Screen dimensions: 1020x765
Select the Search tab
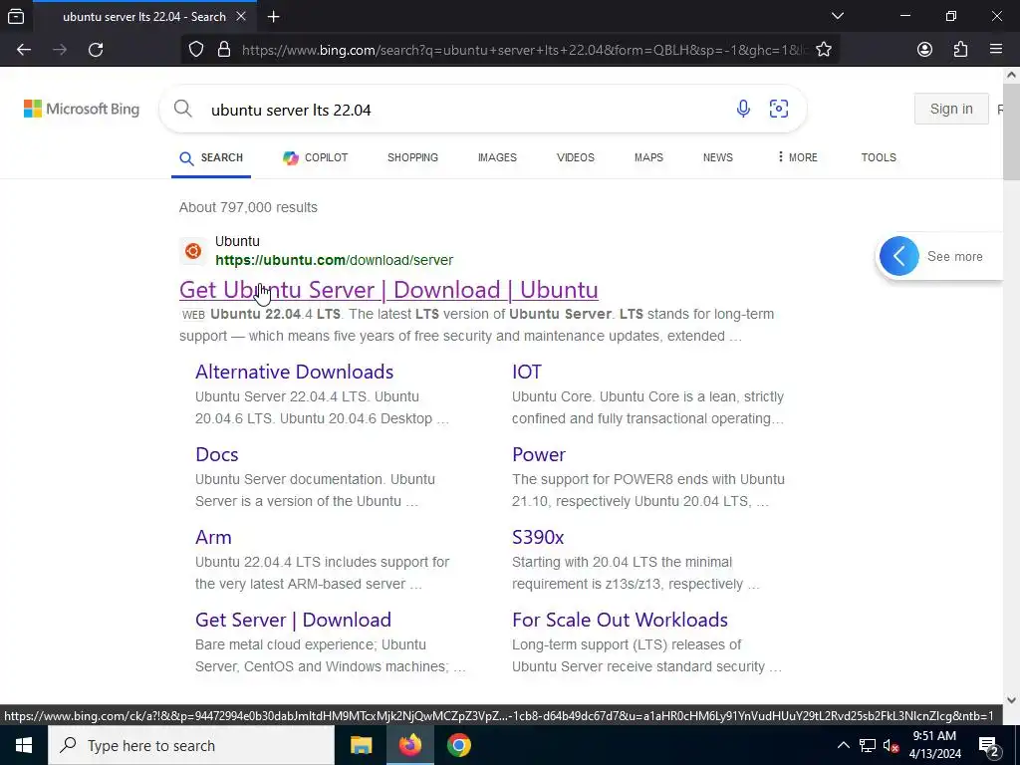point(211,158)
